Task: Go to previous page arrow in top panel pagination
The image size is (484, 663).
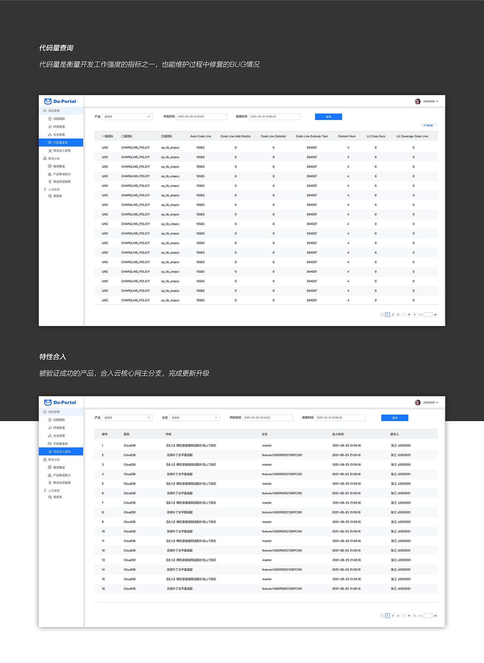Action: point(382,315)
